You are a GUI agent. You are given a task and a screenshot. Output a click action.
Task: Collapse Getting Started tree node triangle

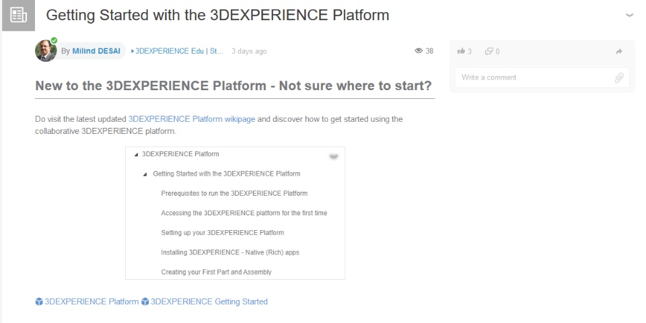pos(145,174)
